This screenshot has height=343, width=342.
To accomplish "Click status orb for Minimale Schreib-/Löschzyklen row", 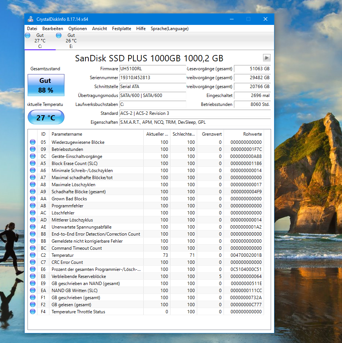I will click(x=33, y=171).
